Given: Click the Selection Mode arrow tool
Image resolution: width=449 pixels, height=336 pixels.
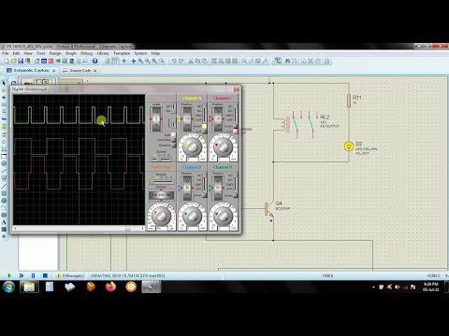Looking at the screenshot, I should [4, 83].
